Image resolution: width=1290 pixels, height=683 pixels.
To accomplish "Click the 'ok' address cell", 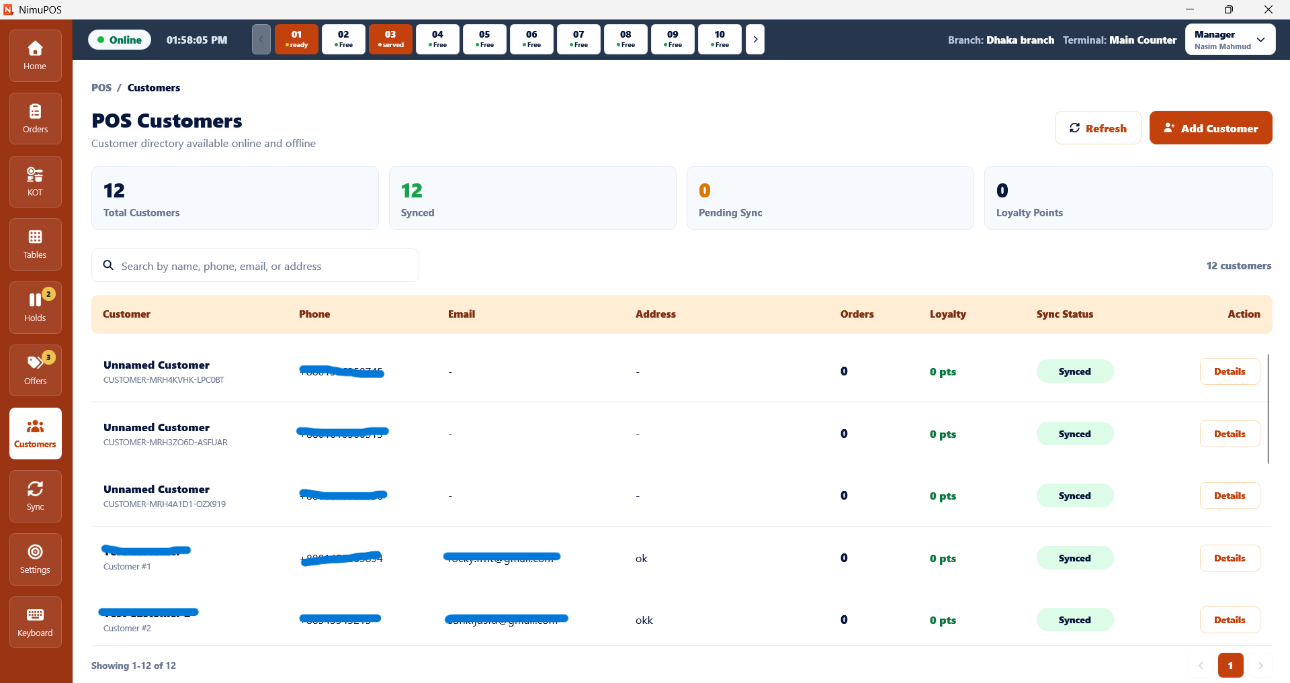I will point(642,558).
